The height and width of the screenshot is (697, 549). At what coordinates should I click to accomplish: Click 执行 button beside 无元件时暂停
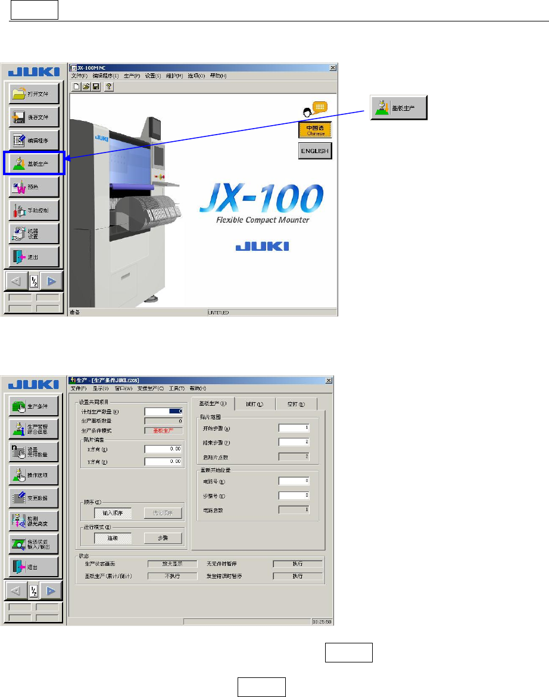pyautogui.click(x=298, y=564)
